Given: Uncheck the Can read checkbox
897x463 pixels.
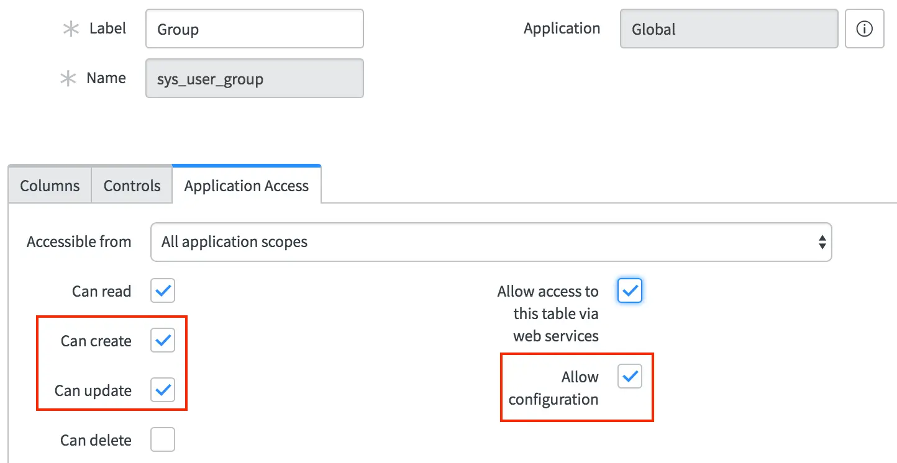Looking at the screenshot, I should (x=163, y=290).
